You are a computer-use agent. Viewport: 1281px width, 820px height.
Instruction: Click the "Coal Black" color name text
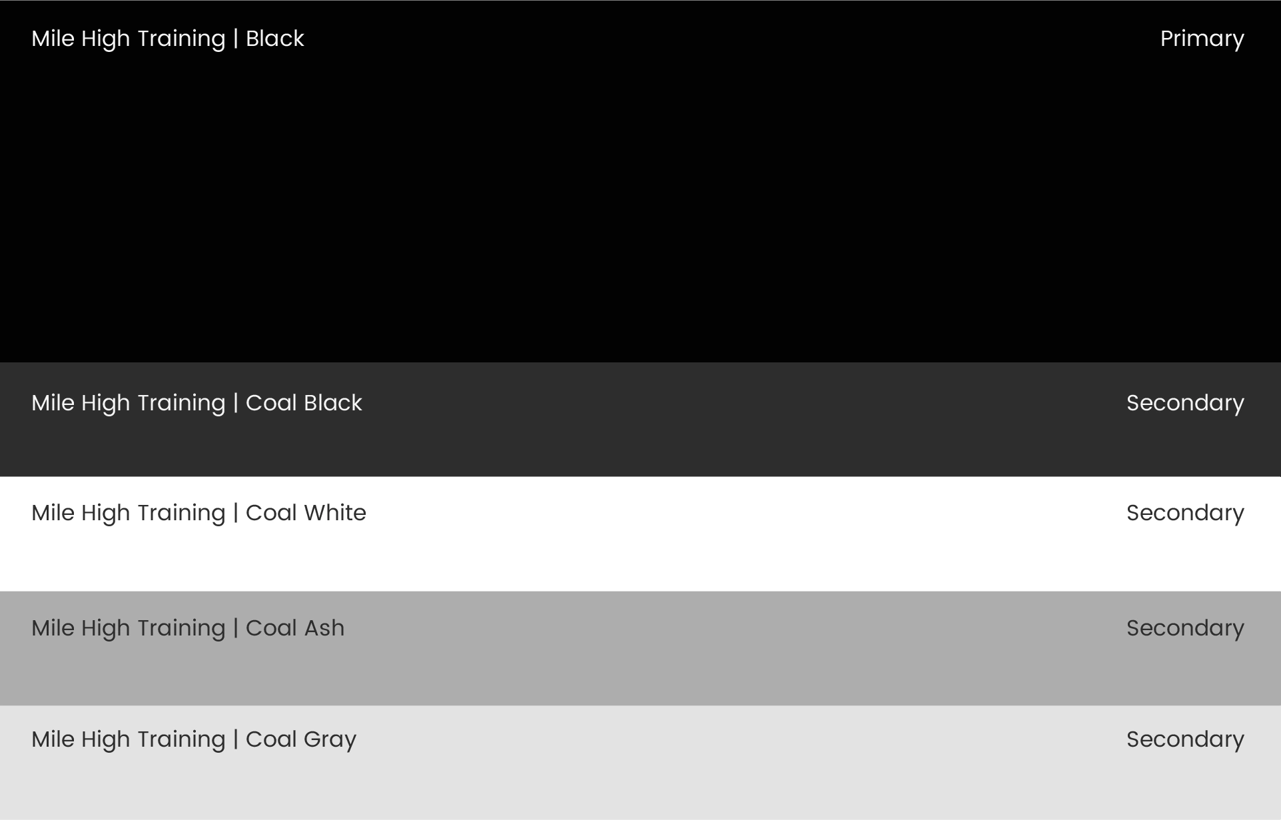(304, 403)
